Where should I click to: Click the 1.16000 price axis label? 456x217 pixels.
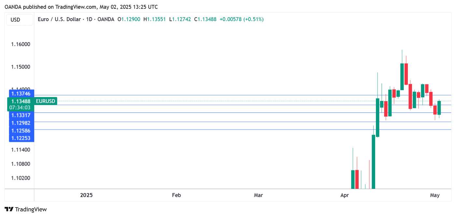(x=21, y=44)
